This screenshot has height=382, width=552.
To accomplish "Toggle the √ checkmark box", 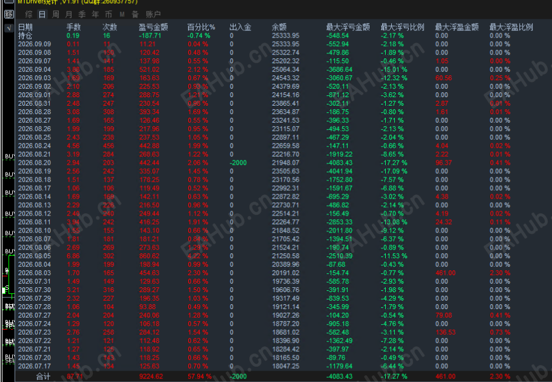I will [9, 28].
